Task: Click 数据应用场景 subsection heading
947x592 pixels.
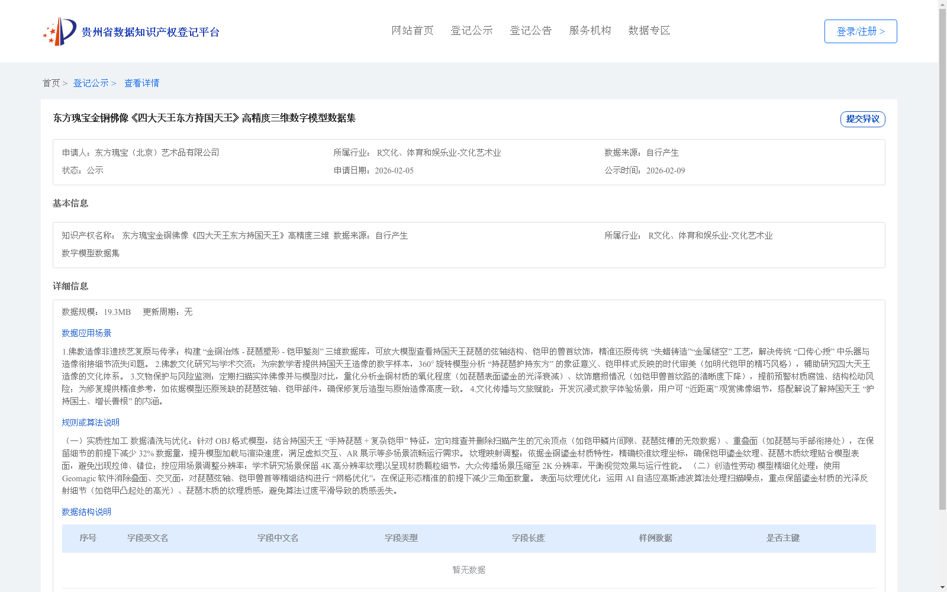Action: 86,333
